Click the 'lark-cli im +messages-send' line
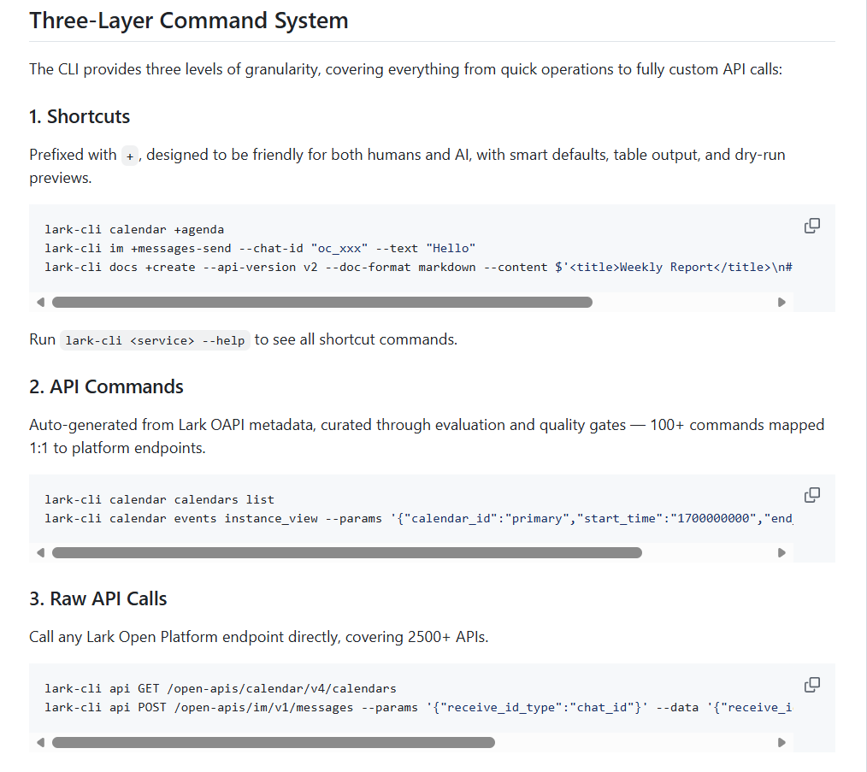The height and width of the screenshot is (772, 867). tap(260, 248)
